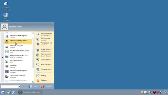The width and height of the screenshot is (168, 95).
Task: Click the Leandro Ramos user avatar
Action: tap(4, 27)
